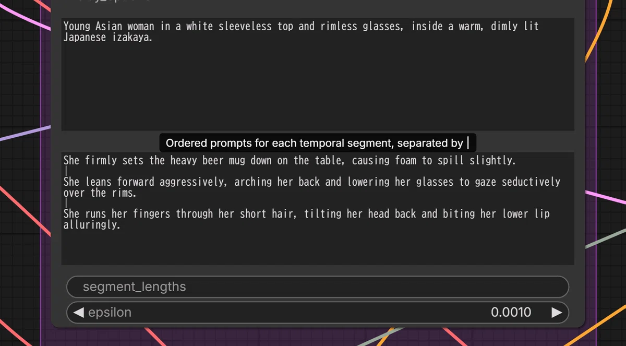
Task: Place cursor on 'over the rims' text
Action: coord(100,193)
